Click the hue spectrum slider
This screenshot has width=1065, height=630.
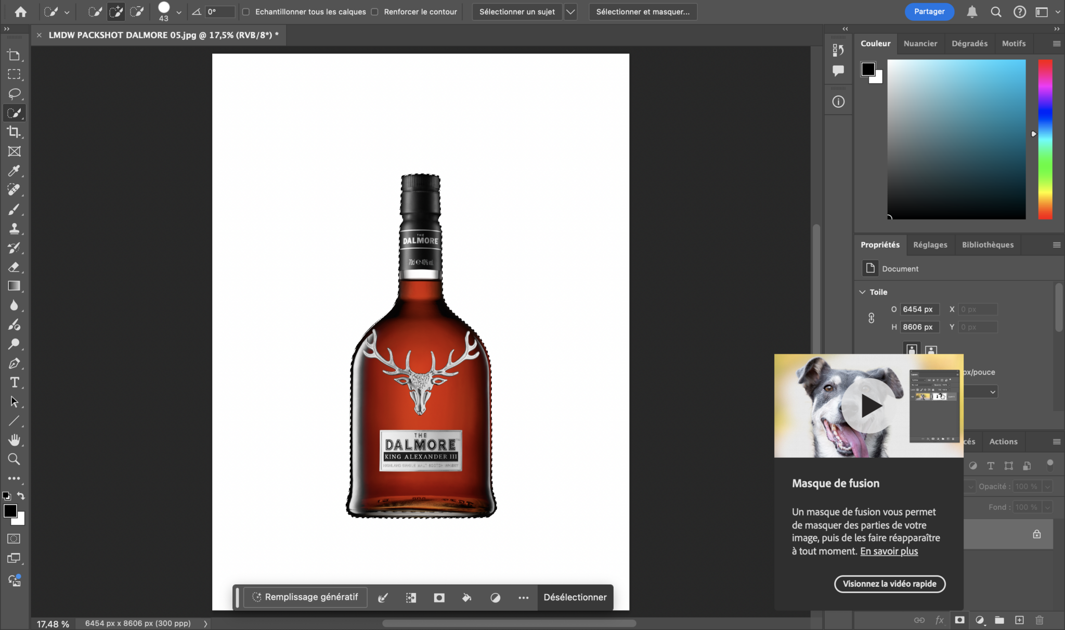coord(1045,139)
